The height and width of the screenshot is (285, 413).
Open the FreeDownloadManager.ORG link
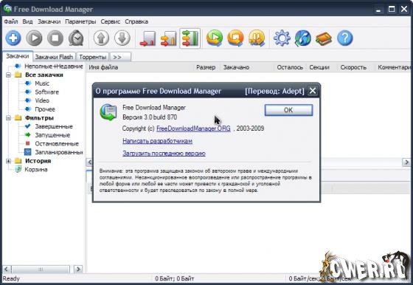click(193, 128)
